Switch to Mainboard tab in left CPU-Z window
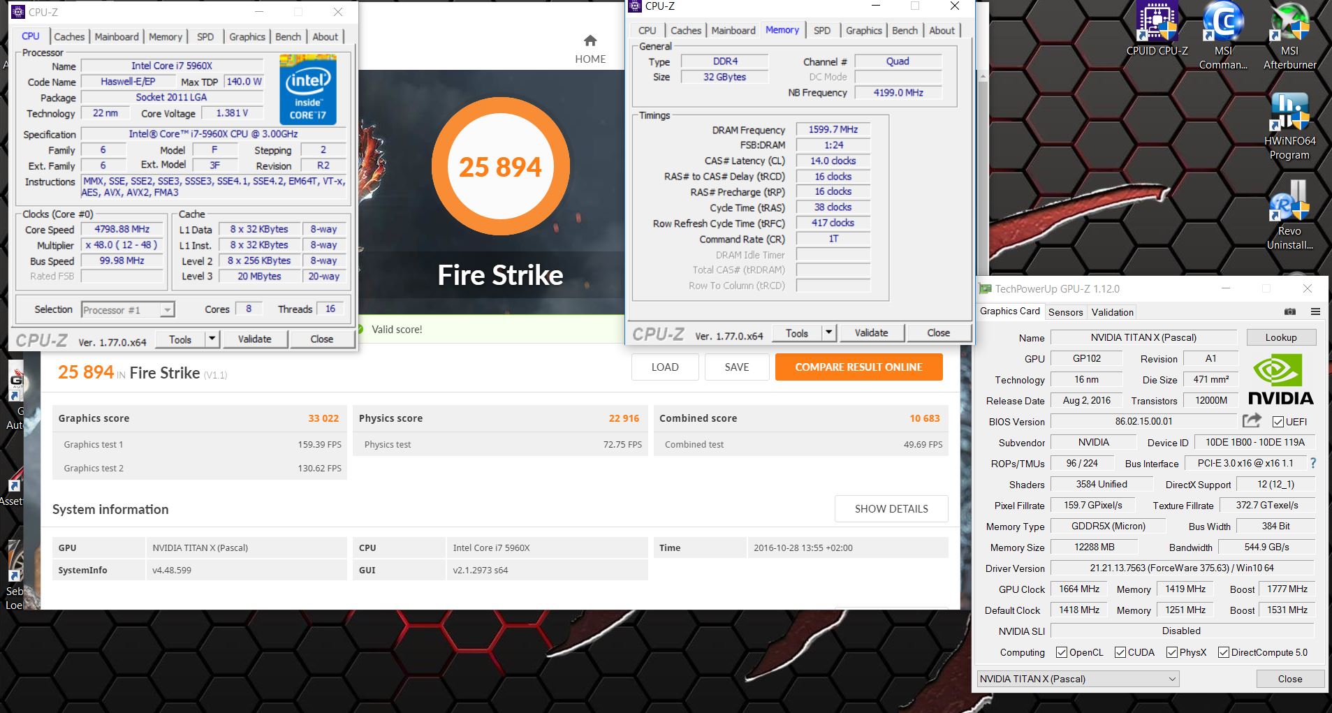This screenshot has width=1332, height=713. point(117,36)
